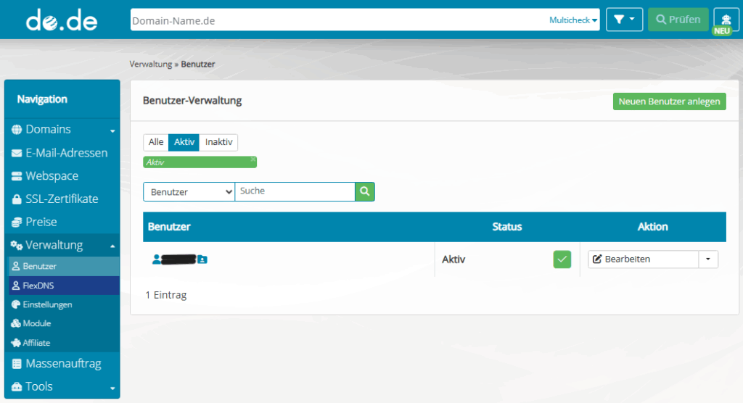Open the Benutzer search field selector
Viewport: 743px width, 403px height.
[189, 192]
